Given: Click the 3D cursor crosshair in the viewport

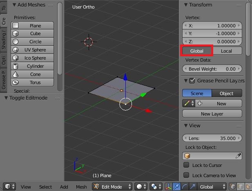Looking at the screenshot, I should 89,42.
